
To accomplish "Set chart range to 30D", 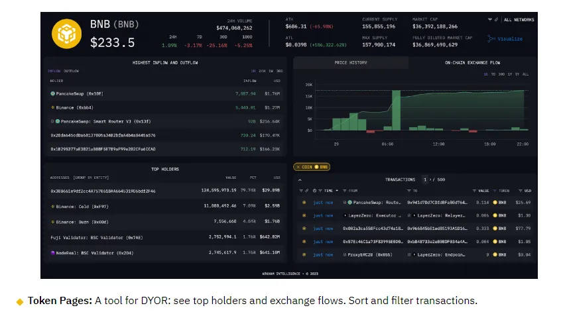I will tap(501, 74).
